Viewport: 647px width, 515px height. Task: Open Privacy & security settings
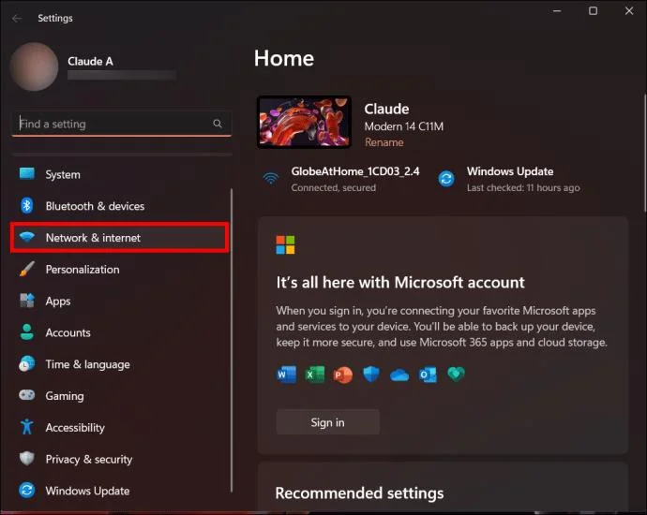coord(120,459)
